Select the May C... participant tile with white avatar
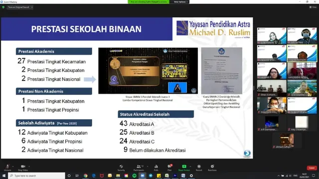319x179 pixels. pyautogui.click(x=302, y=123)
